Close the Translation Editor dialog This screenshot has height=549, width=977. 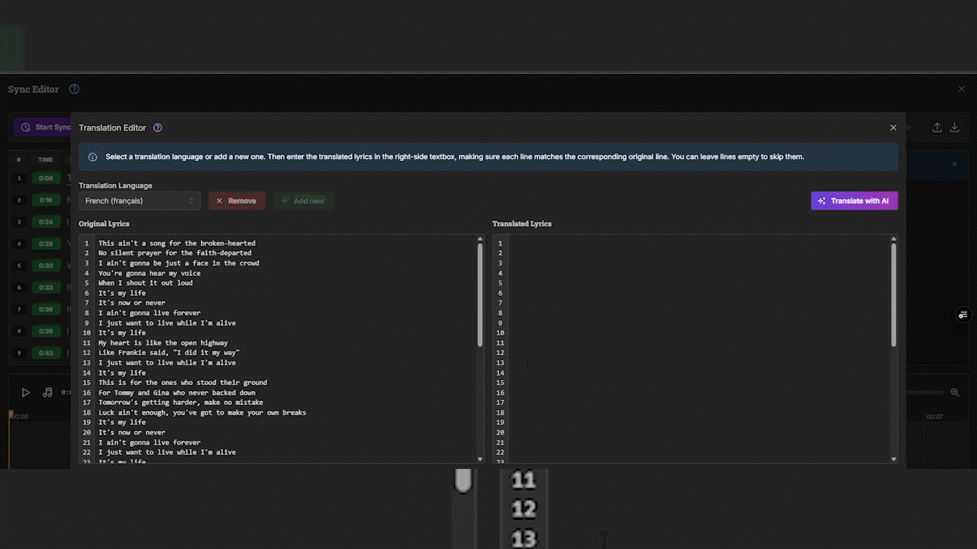coord(893,128)
